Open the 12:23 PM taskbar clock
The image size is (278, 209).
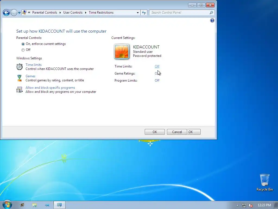[264, 205]
